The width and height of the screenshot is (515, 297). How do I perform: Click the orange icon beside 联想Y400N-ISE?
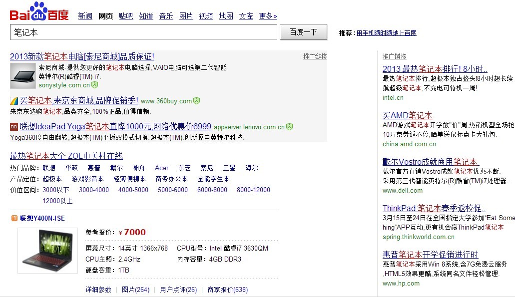pos(13,218)
